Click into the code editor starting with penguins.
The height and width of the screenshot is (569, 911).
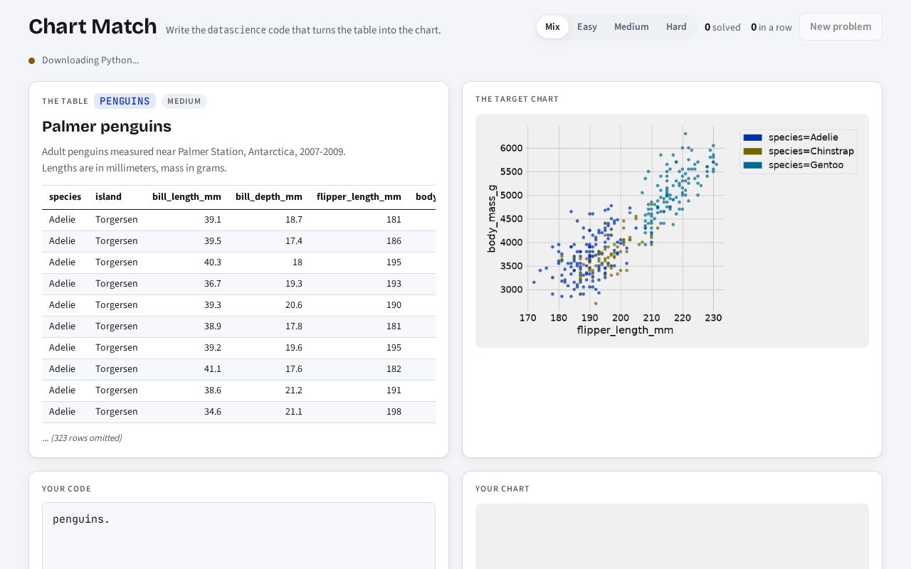[x=238, y=536]
